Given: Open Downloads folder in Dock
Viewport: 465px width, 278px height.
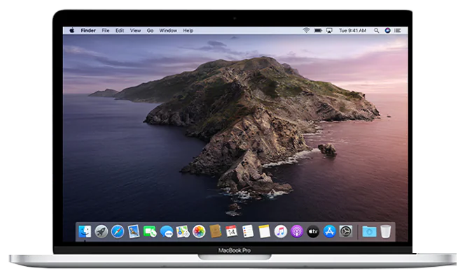Looking at the screenshot, I should pos(370,232).
